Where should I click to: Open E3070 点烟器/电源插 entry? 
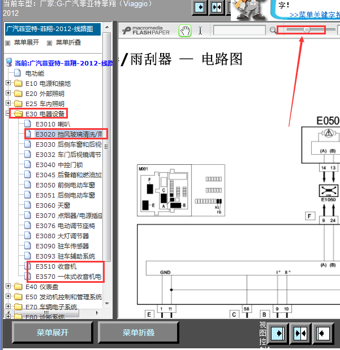(68, 216)
